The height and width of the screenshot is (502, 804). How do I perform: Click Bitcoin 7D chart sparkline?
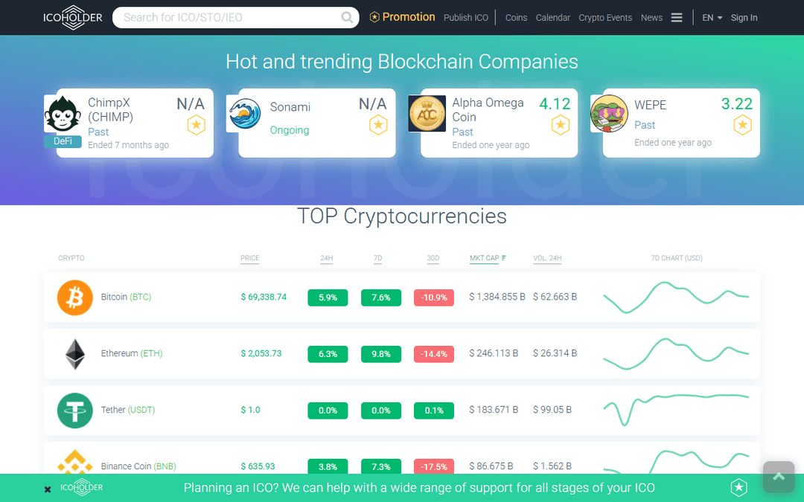(x=676, y=297)
